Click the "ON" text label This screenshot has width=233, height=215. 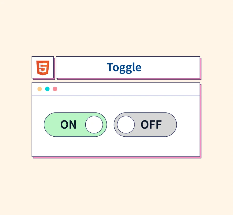pyautogui.click(x=68, y=125)
